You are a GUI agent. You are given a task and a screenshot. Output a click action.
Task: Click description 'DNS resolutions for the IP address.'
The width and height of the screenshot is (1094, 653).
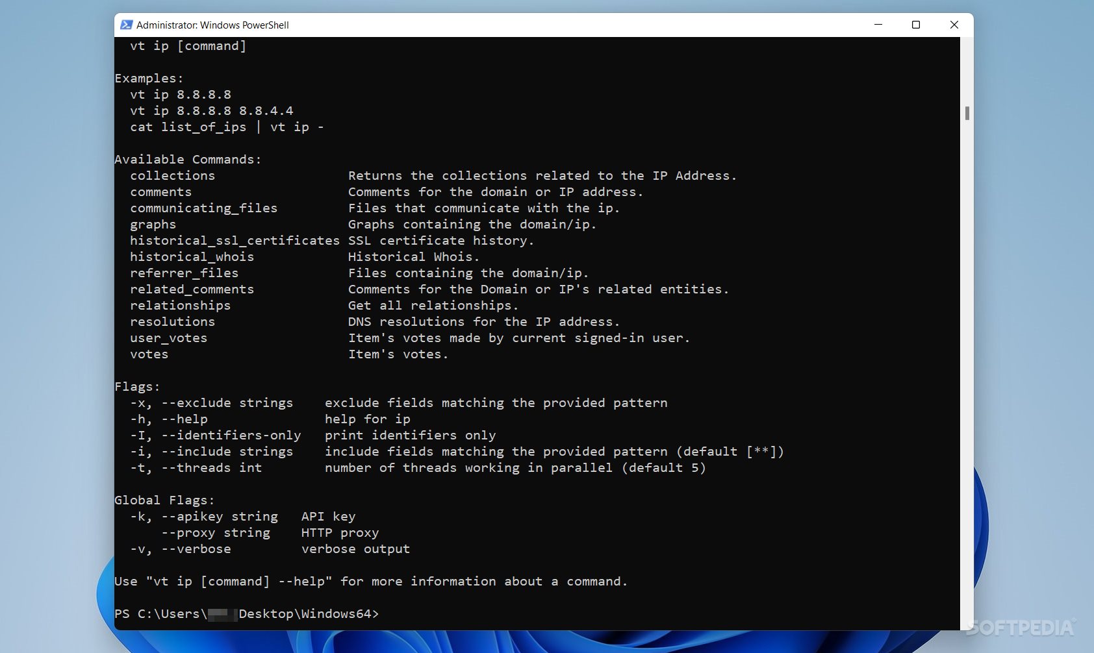coord(484,322)
